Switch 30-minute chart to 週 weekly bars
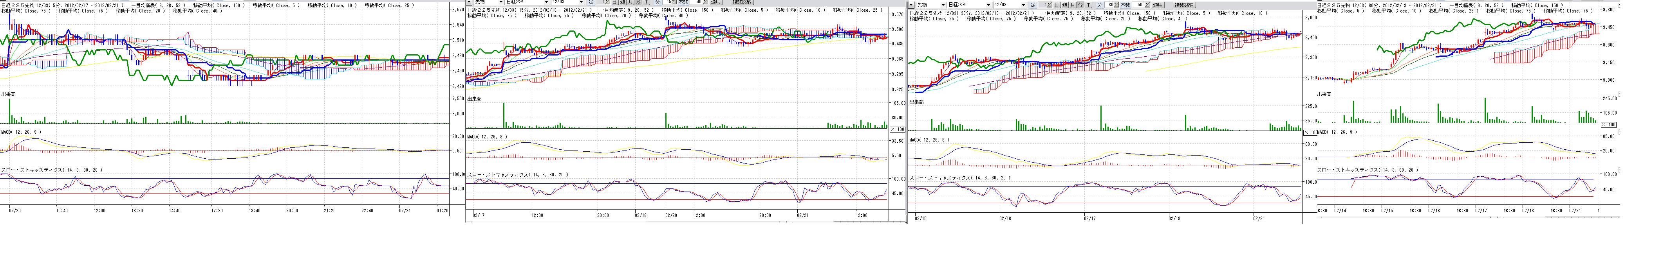Image resolution: width=1662 pixels, height=258 pixels. pos(1065,5)
